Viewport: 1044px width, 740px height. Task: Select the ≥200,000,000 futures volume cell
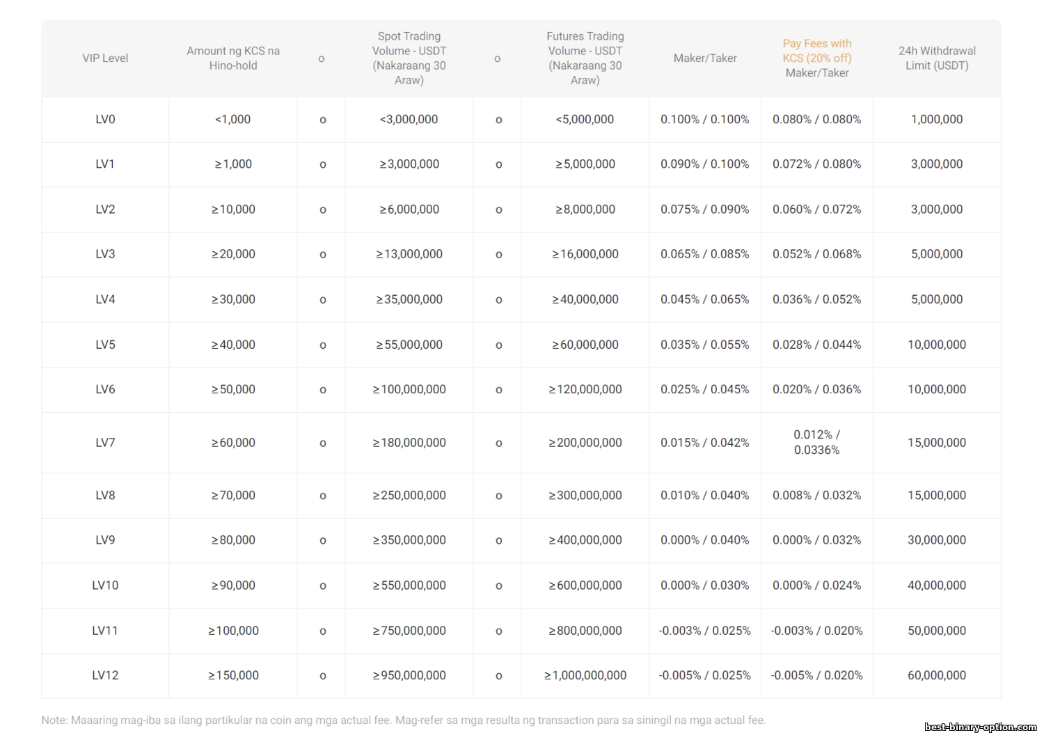[585, 443]
